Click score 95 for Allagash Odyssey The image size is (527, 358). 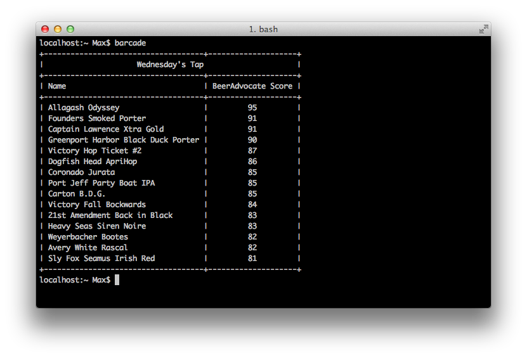click(252, 108)
